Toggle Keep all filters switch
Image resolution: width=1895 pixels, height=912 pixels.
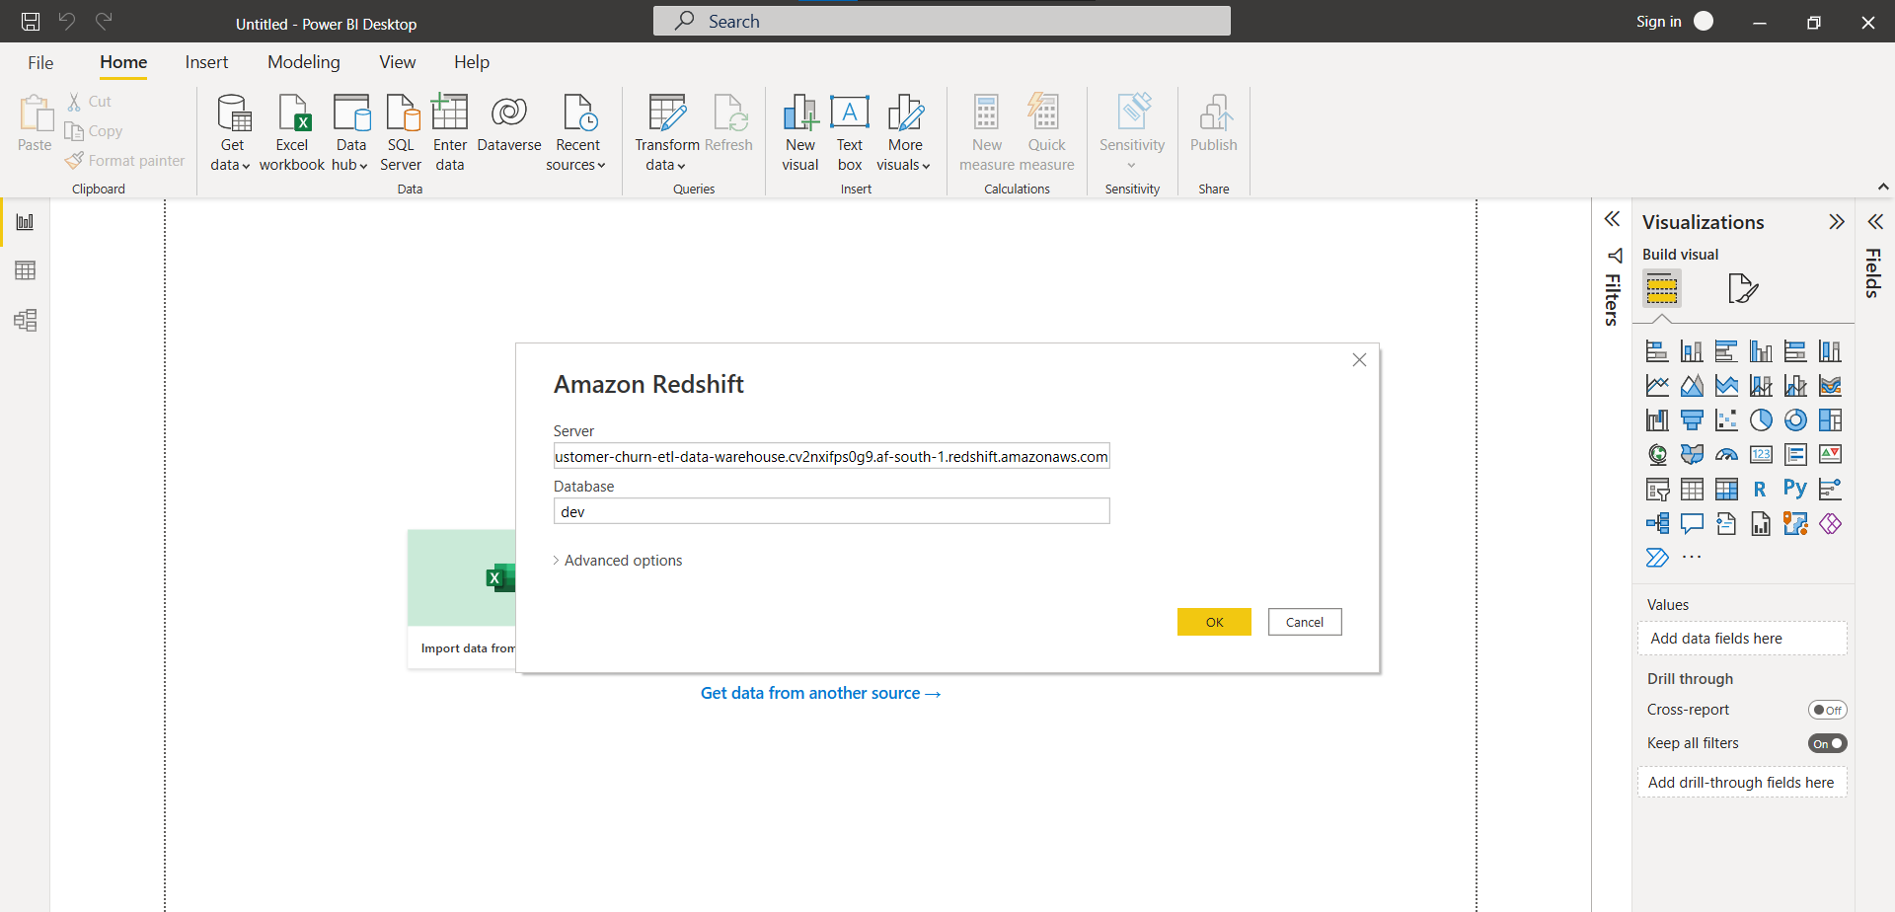coord(1827,743)
